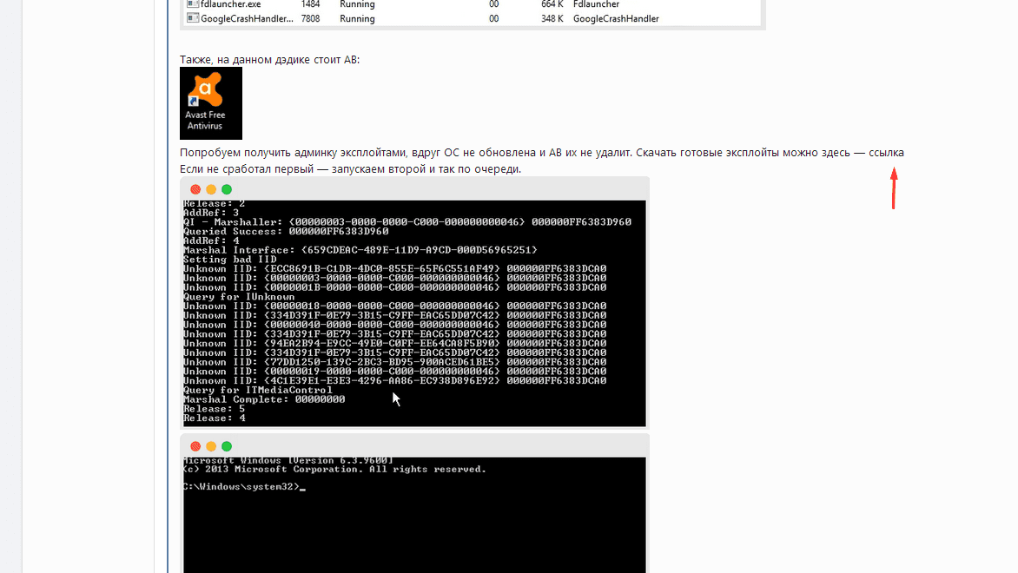Click the 'Fdlauncher' description cell
Viewport: 1018px width, 573px height.
596,3
